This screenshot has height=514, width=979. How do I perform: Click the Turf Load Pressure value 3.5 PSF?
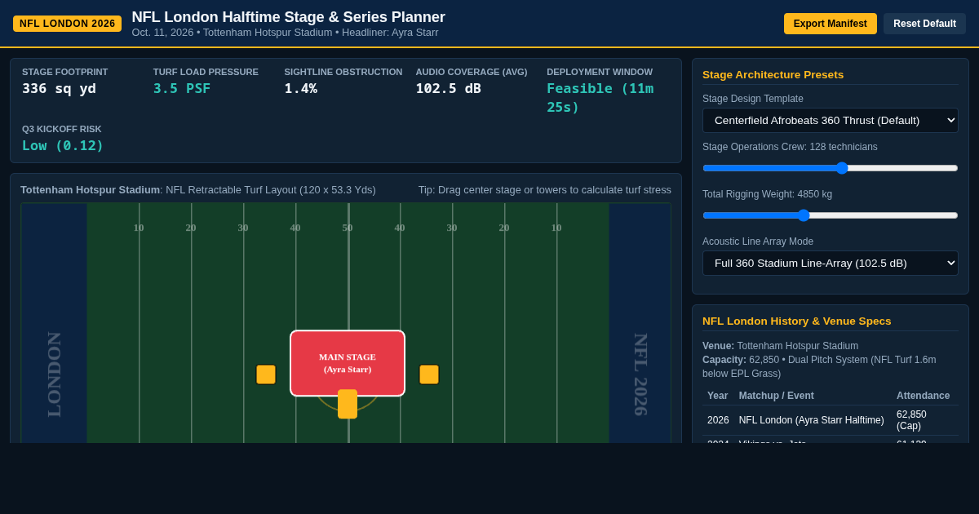pyautogui.click(x=182, y=88)
